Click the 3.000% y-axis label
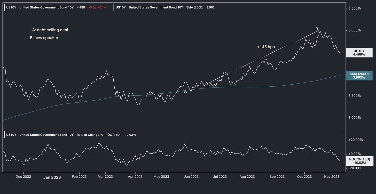The image size is (376, 194). coord(355,118)
